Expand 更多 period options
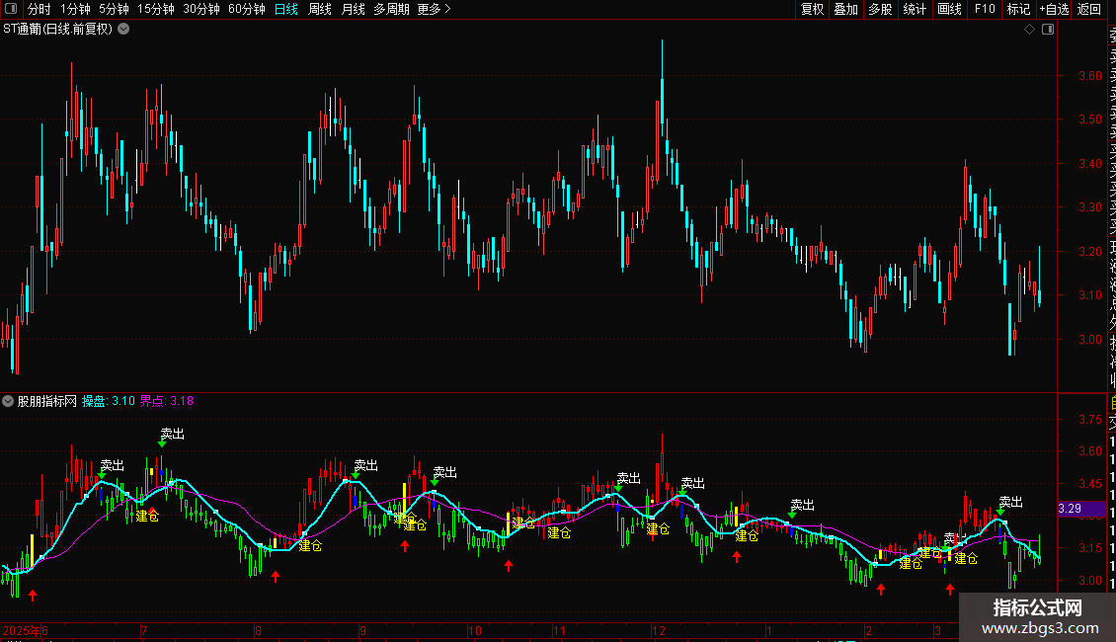Image resolution: width=1116 pixels, height=642 pixels. (x=434, y=9)
